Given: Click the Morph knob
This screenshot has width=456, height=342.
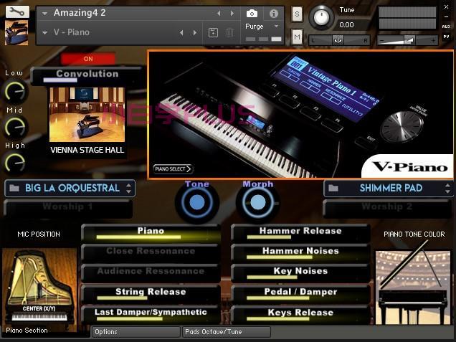Looking at the screenshot, I should [257, 203].
